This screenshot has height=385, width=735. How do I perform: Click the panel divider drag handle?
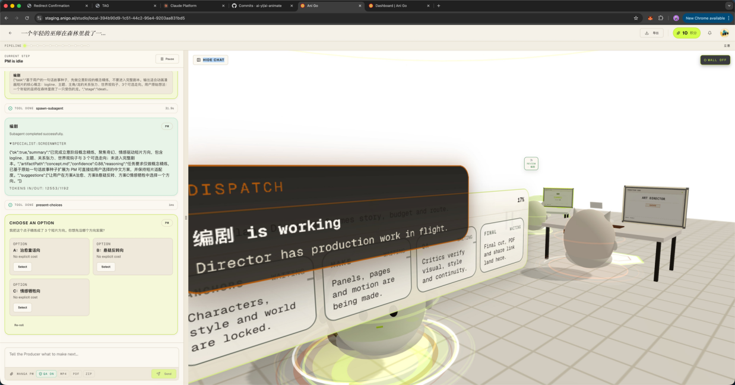click(x=186, y=217)
